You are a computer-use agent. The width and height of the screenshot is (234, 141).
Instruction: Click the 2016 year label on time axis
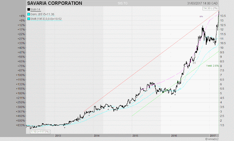click(174, 136)
